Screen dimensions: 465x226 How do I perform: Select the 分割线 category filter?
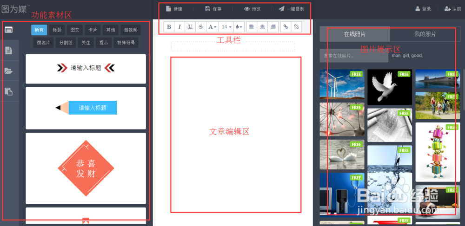point(66,43)
